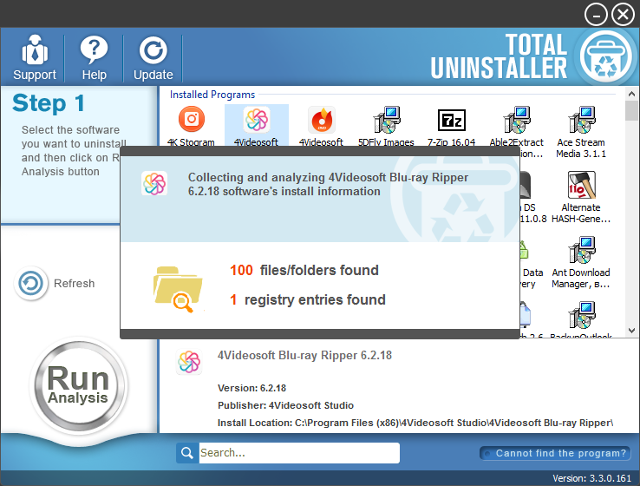Open the Help page
This screenshot has width=640, height=486.
tap(94, 57)
